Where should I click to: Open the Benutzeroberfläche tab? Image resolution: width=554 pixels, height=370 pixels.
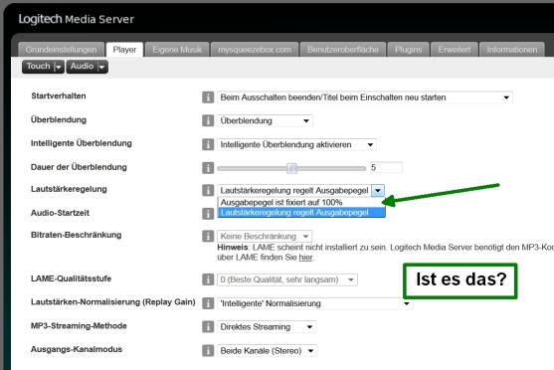pyautogui.click(x=343, y=50)
